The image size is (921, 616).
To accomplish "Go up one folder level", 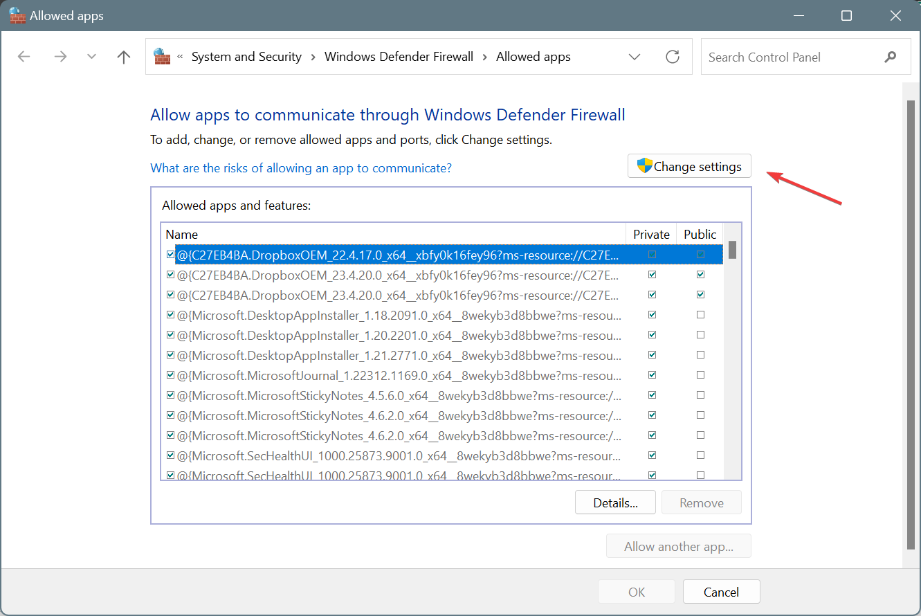I will (x=124, y=57).
